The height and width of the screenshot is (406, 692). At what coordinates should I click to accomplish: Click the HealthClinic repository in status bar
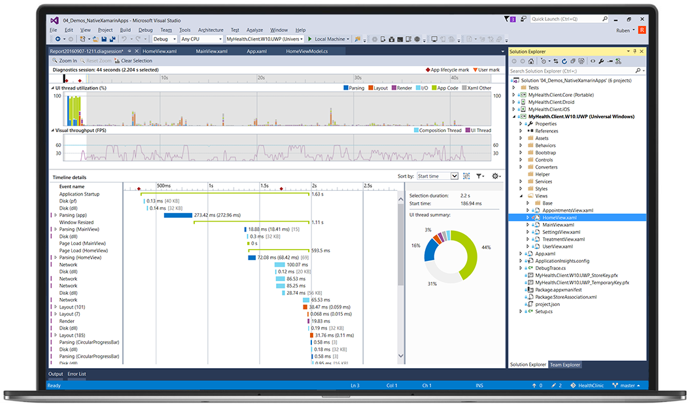click(x=587, y=385)
